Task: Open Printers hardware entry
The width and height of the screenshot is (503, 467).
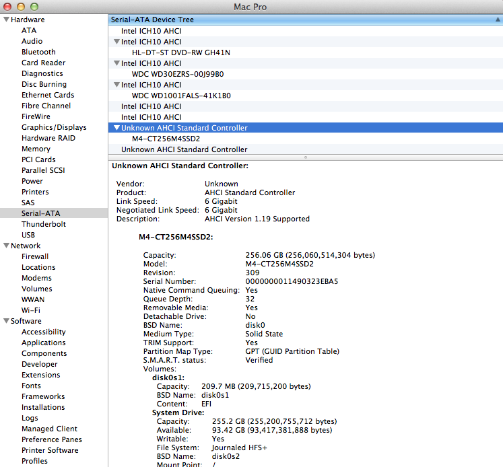Action: tap(35, 192)
